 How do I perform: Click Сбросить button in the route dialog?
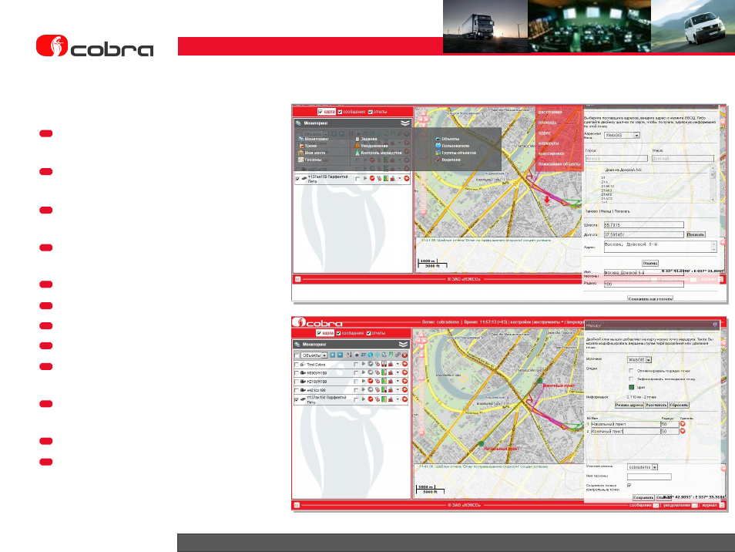(679, 406)
